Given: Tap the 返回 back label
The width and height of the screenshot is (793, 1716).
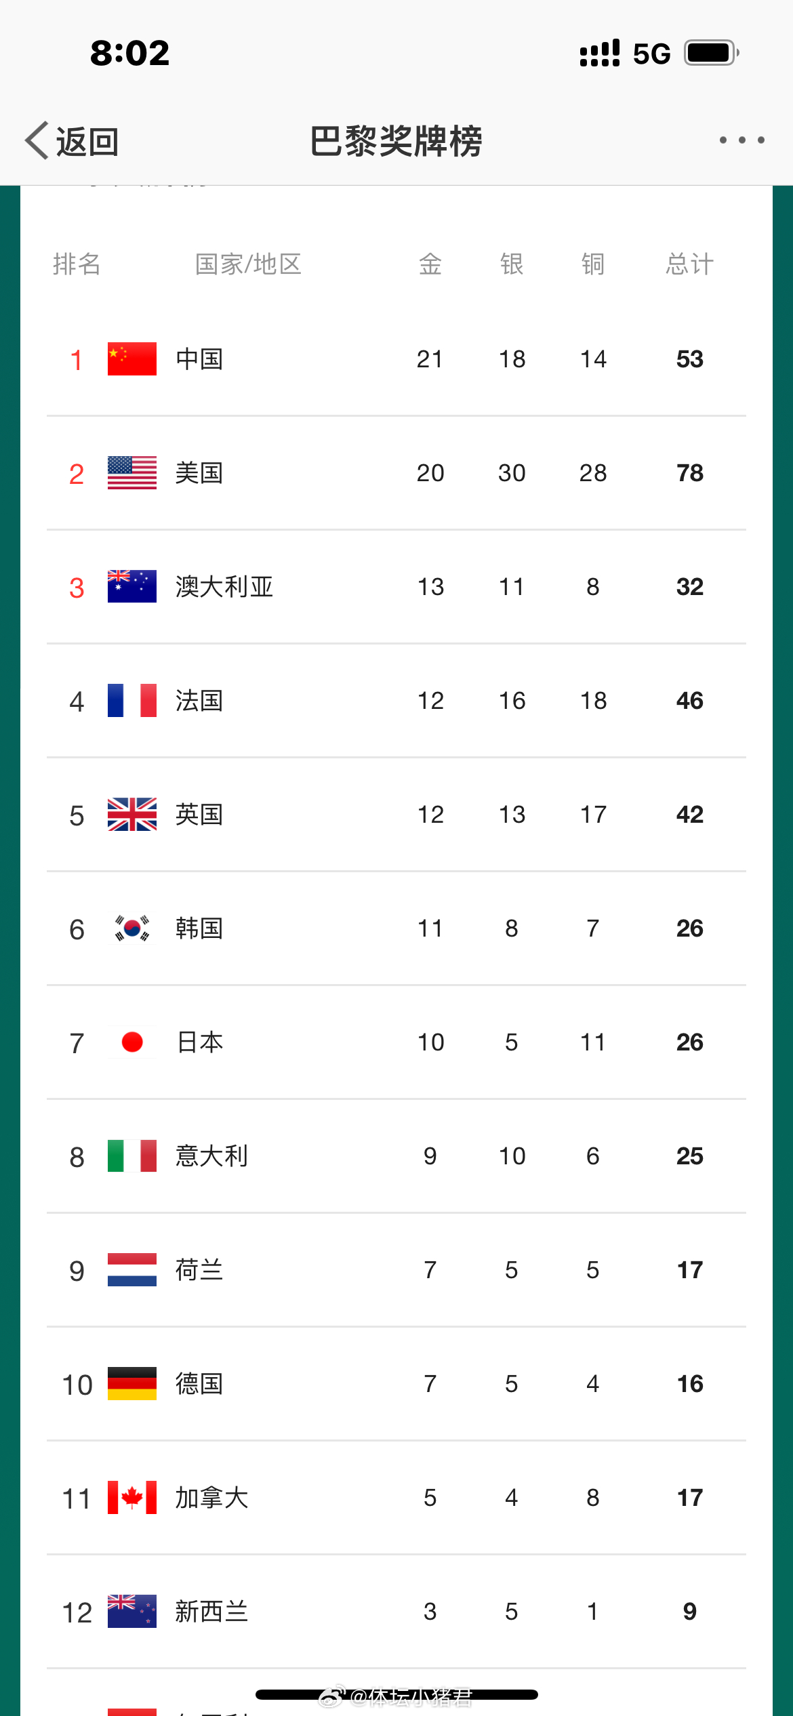Looking at the screenshot, I should [87, 142].
